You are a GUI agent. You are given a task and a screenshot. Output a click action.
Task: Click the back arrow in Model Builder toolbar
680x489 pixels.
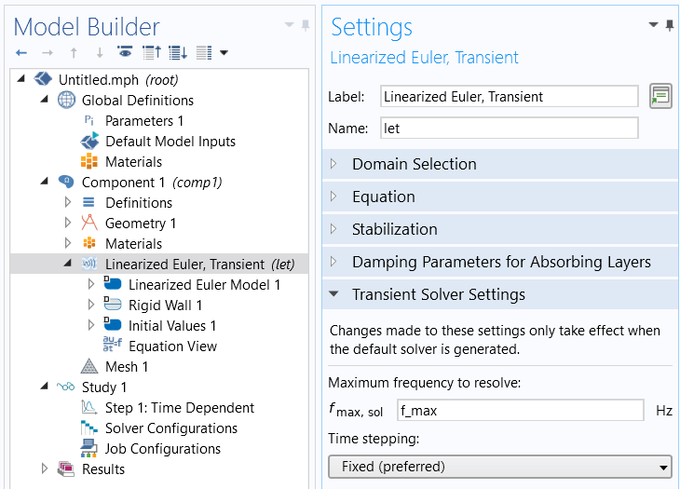pos(21,52)
